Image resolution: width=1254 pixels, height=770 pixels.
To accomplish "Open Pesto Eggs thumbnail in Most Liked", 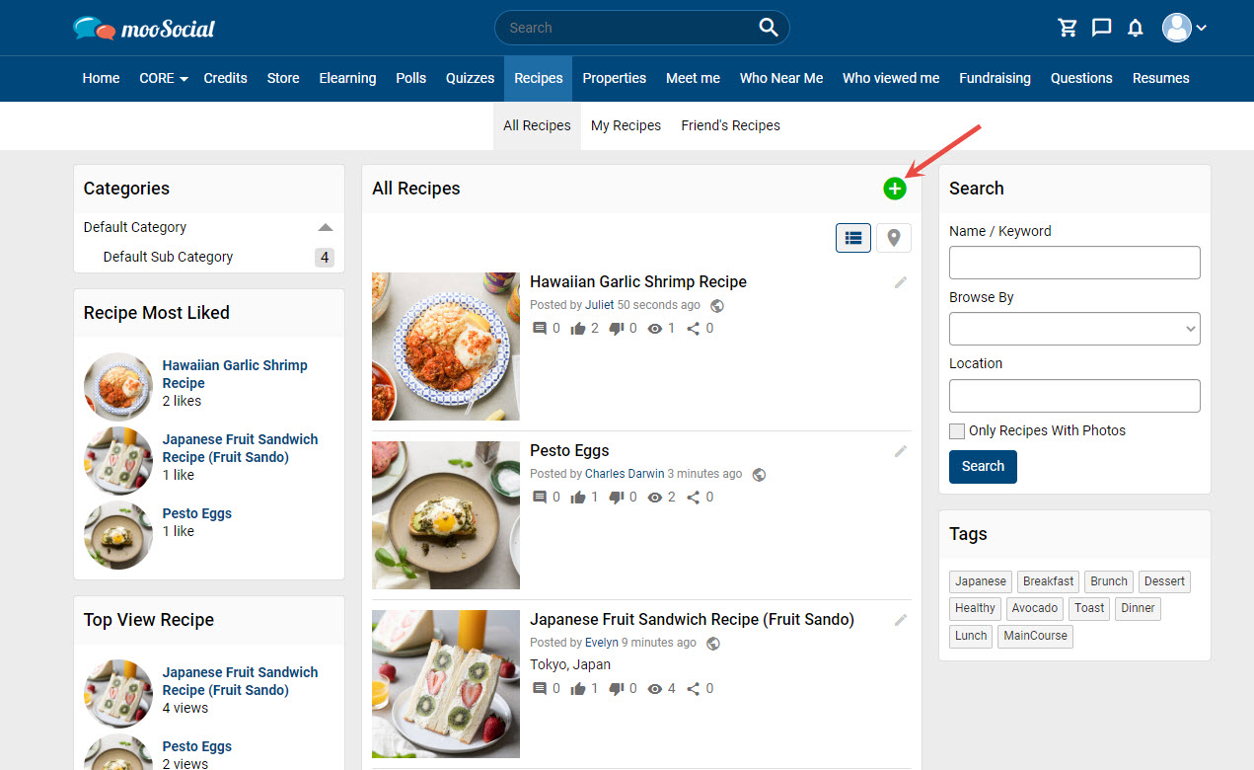I will pyautogui.click(x=118, y=535).
